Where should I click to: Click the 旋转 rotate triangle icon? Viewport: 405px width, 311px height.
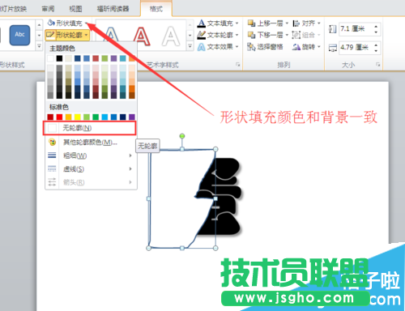pyautogui.click(x=296, y=47)
